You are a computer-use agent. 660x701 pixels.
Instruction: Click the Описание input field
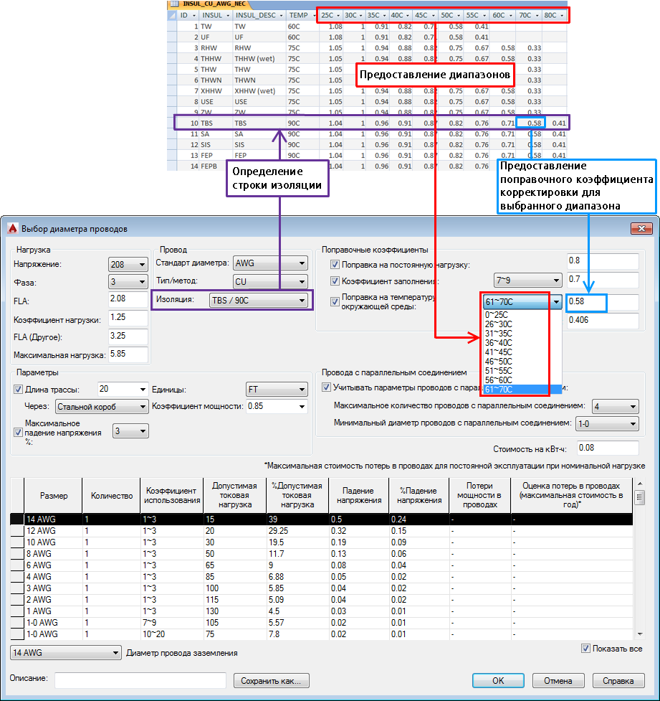point(140,680)
